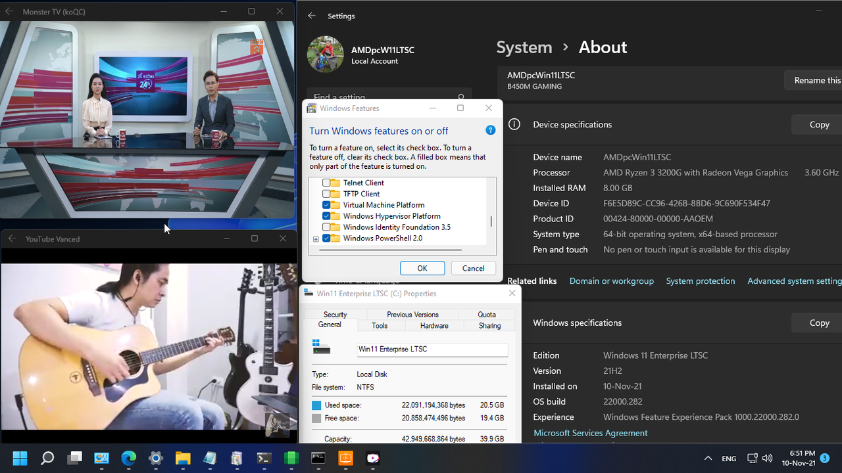
Task: Open Security tab in drive Properties
Action: tap(335, 315)
